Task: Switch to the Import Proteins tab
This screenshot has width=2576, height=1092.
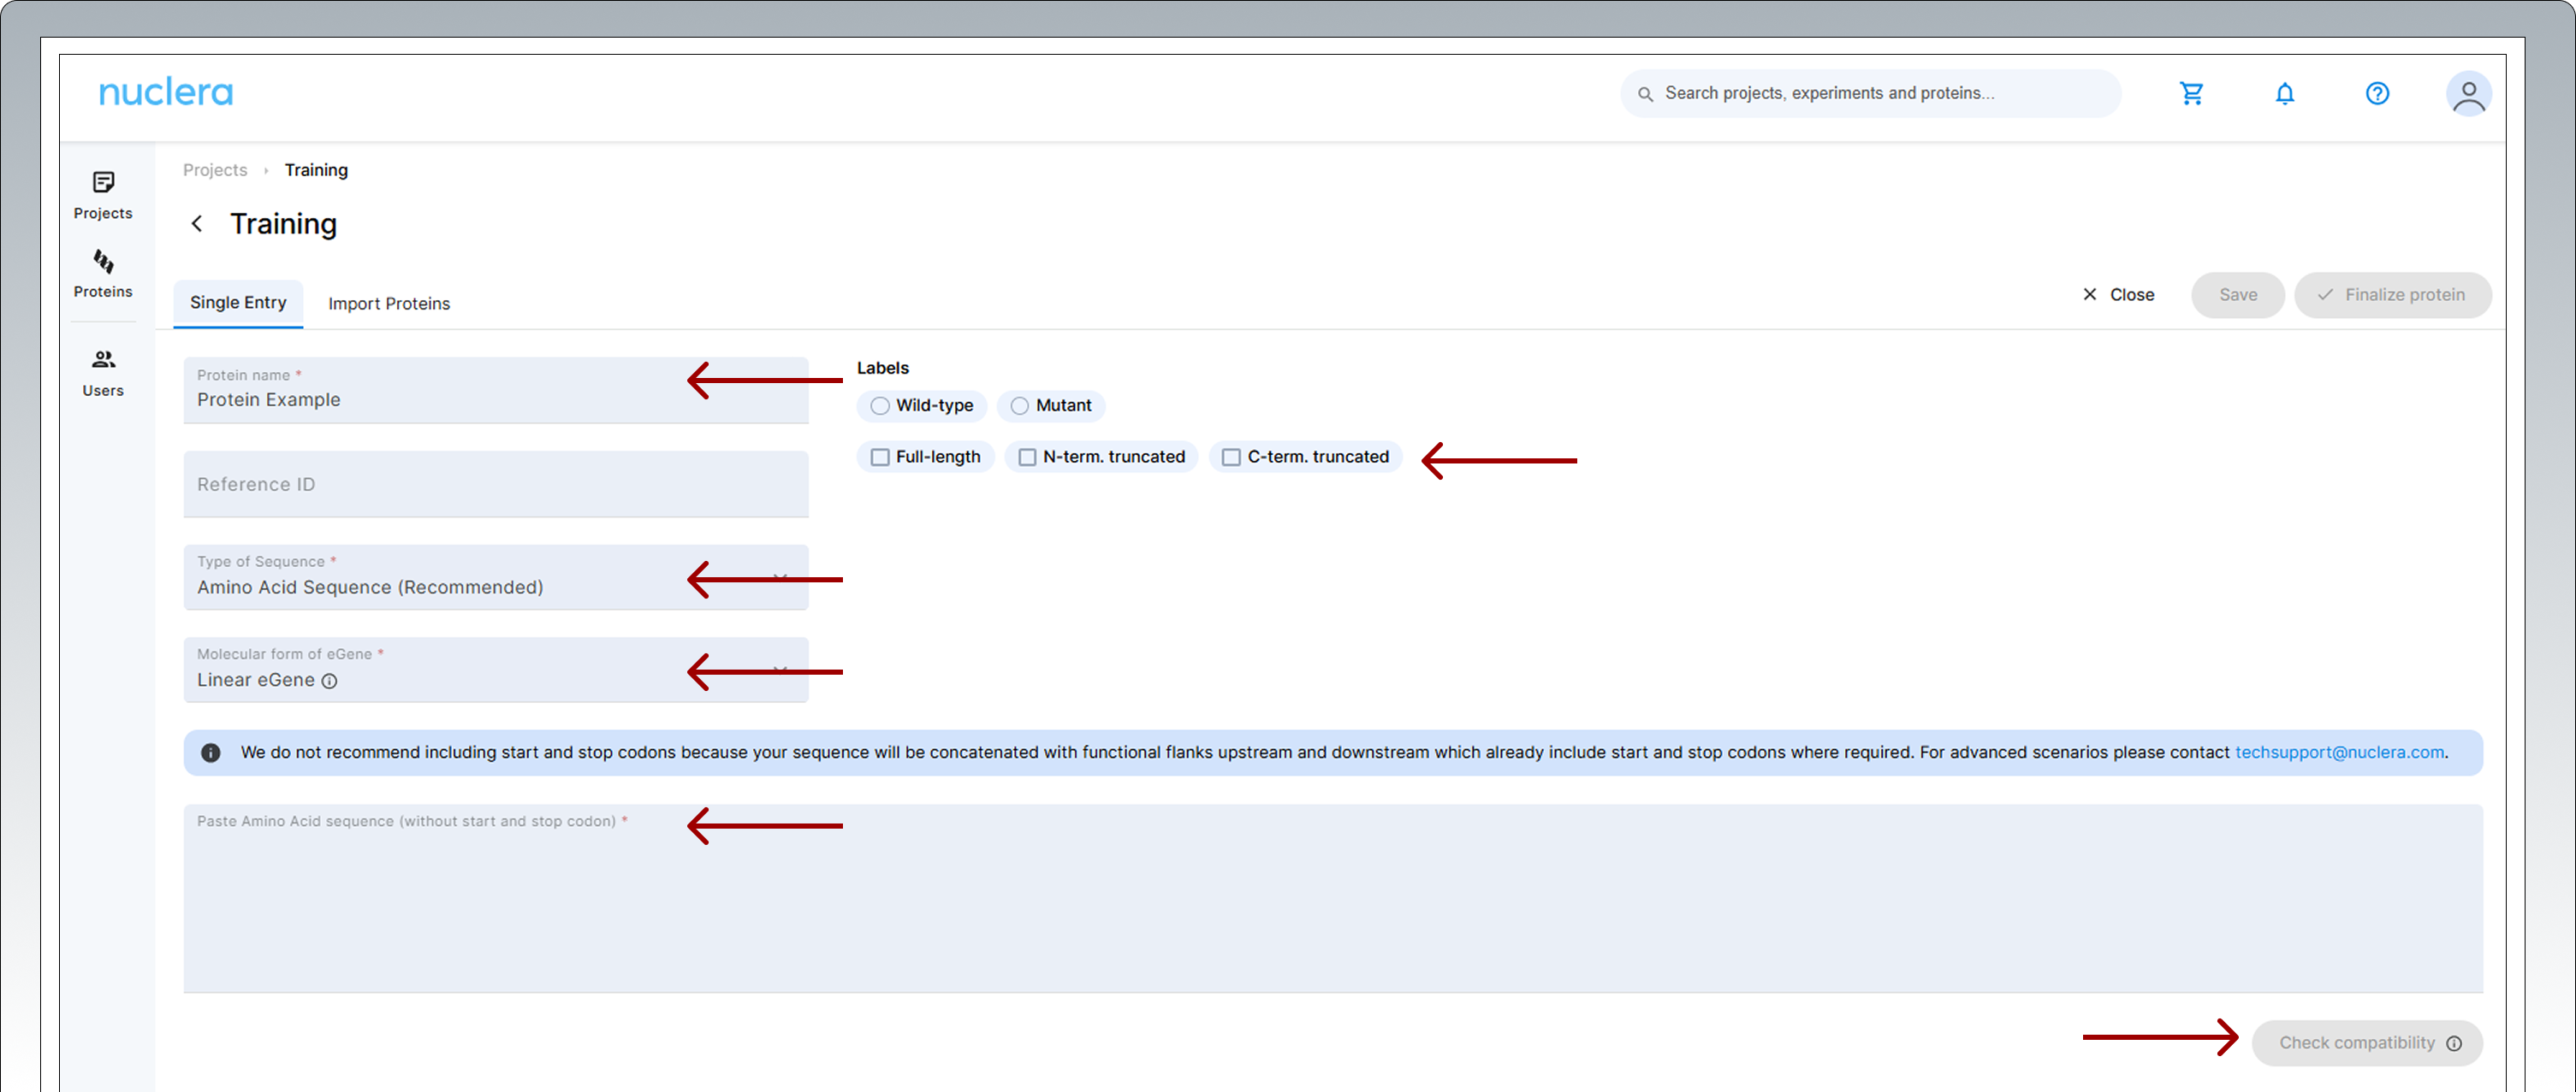Action: coord(389,304)
